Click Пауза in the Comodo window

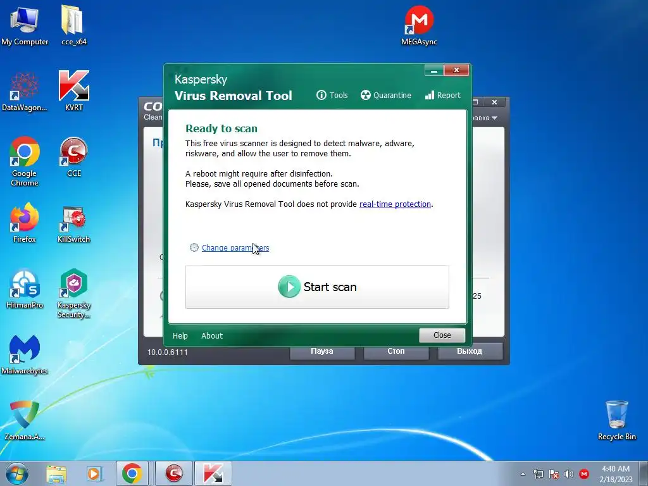(x=322, y=351)
